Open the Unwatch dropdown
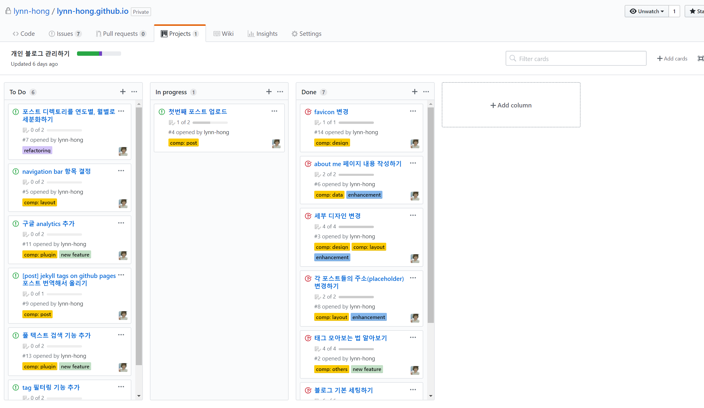 tap(647, 11)
